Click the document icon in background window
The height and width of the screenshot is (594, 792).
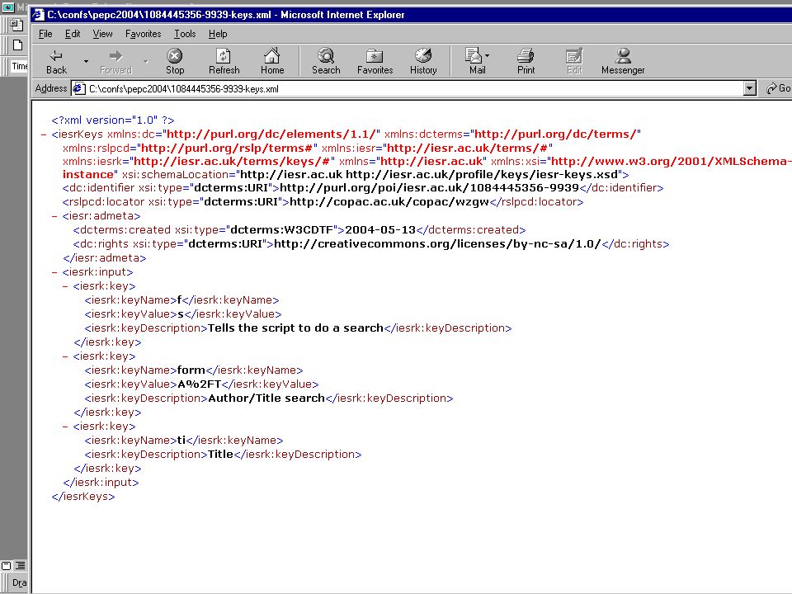click(17, 45)
